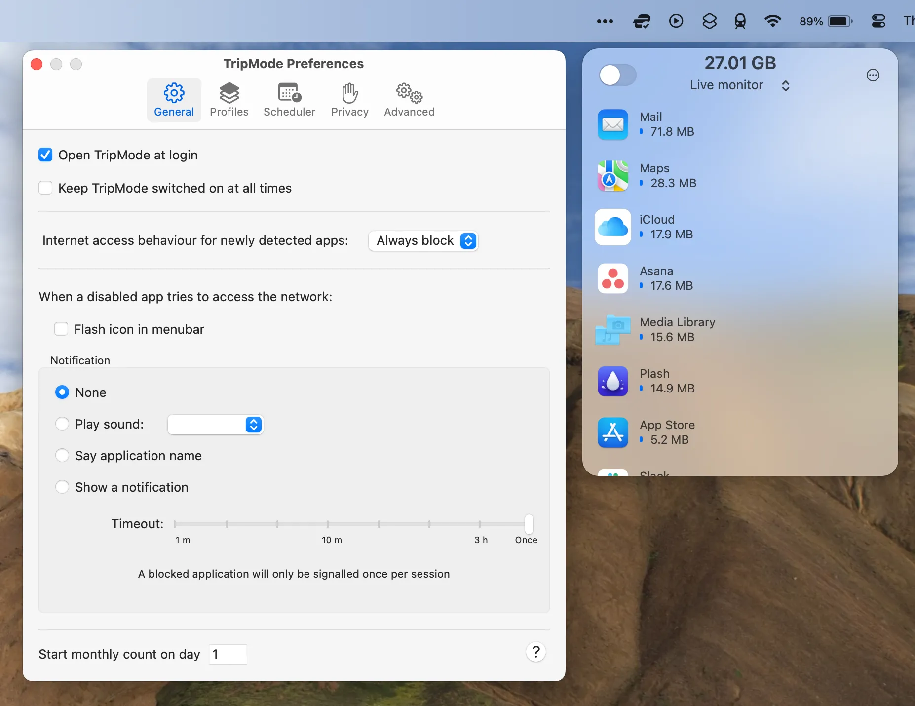The width and height of the screenshot is (915, 706).
Task: Click the Mail icon in the live monitor
Action: tap(613, 124)
